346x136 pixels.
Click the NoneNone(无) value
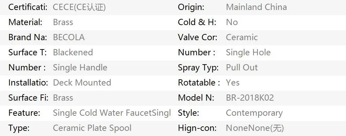point(255,128)
